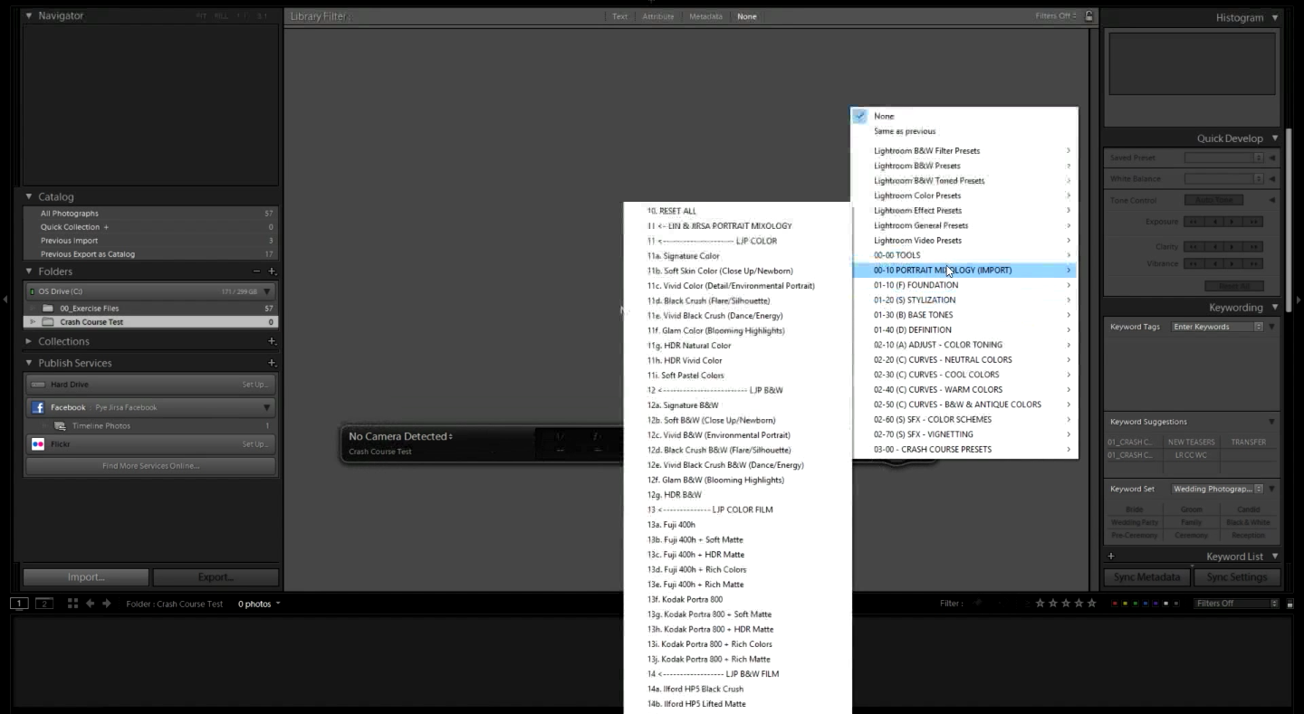
Task: Open the Saved Preset dropdown
Action: pos(1223,157)
